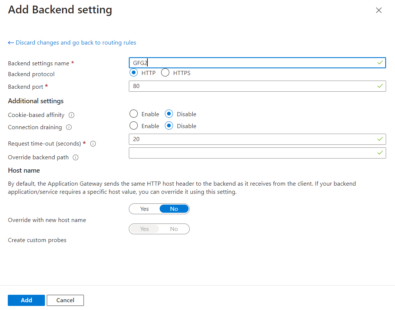The height and width of the screenshot is (310, 395).
Task: Cancel the backend setting form
Action: pyautogui.click(x=65, y=300)
